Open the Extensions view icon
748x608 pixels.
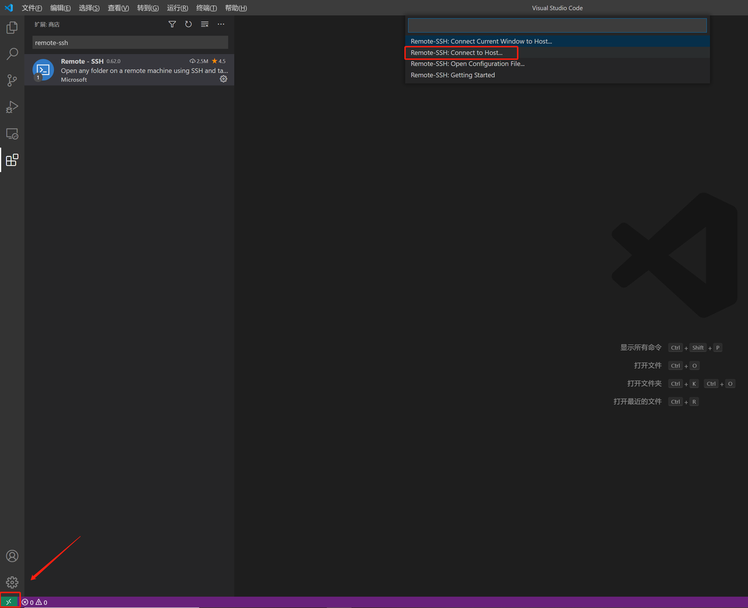pyautogui.click(x=12, y=160)
